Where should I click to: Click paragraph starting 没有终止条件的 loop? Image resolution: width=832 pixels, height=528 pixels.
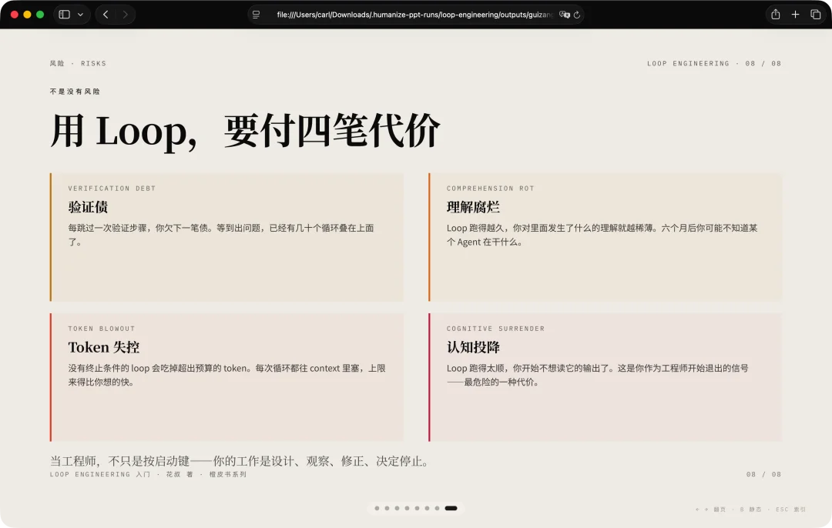click(x=227, y=375)
